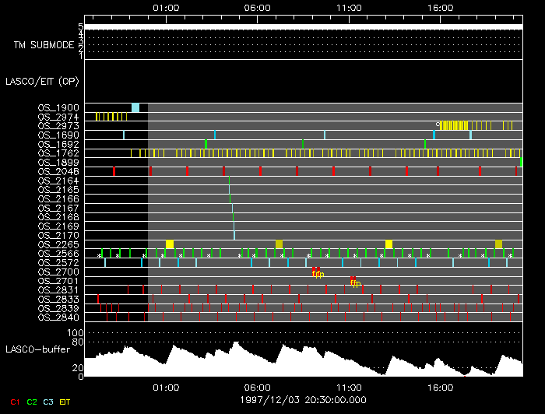Select the LASCO-buffer graph label
This screenshot has height=414, width=545.
38,349
